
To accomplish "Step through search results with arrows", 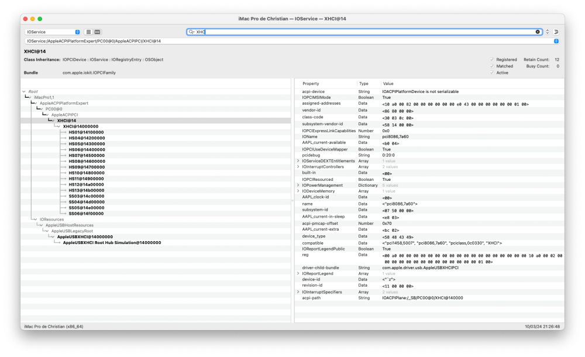I will pos(548,32).
